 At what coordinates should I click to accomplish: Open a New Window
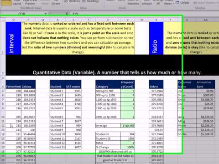click(147, 2)
